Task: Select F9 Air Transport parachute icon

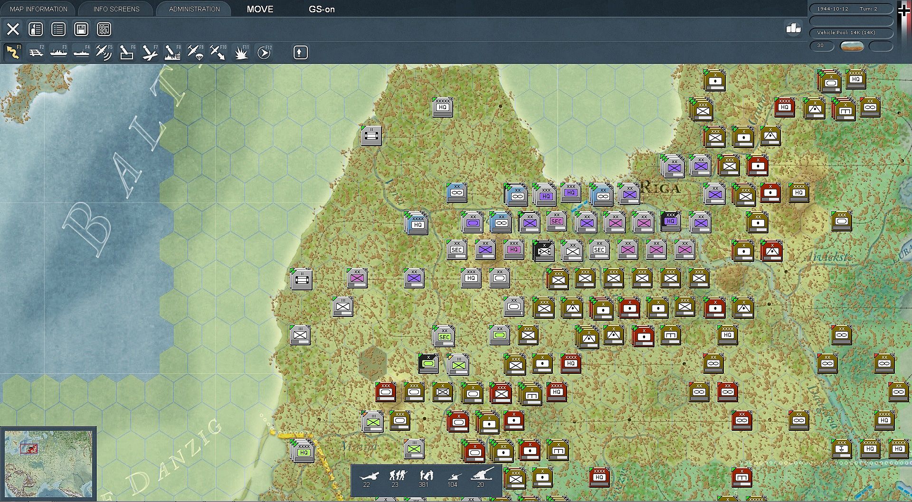Action: [195, 52]
